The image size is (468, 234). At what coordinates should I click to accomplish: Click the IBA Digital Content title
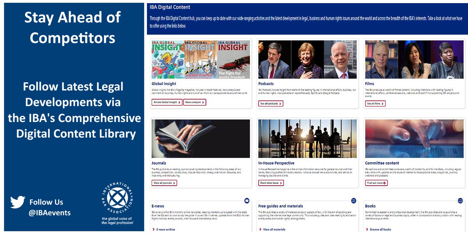pyautogui.click(x=170, y=7)
